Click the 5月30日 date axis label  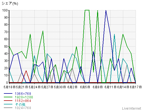tap(60, 87)
